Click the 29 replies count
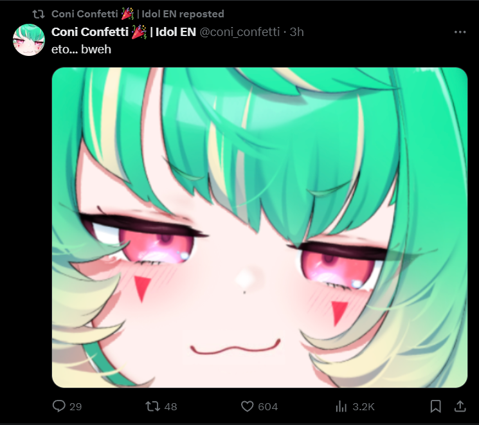Screen dimensions: 479x425 click(75, 406)
